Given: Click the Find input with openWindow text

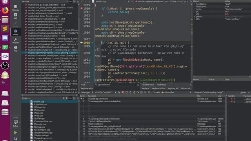Looking at the screenshot, I should pyautogui.click(x=117, y=85).
